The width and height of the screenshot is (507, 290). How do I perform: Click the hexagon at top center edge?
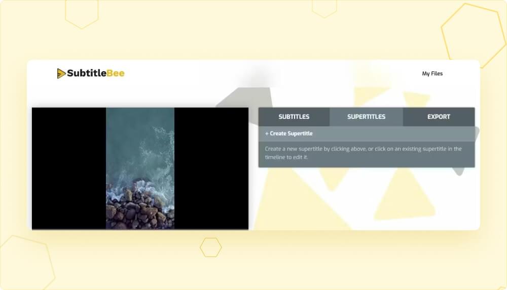tap(324, 7)
